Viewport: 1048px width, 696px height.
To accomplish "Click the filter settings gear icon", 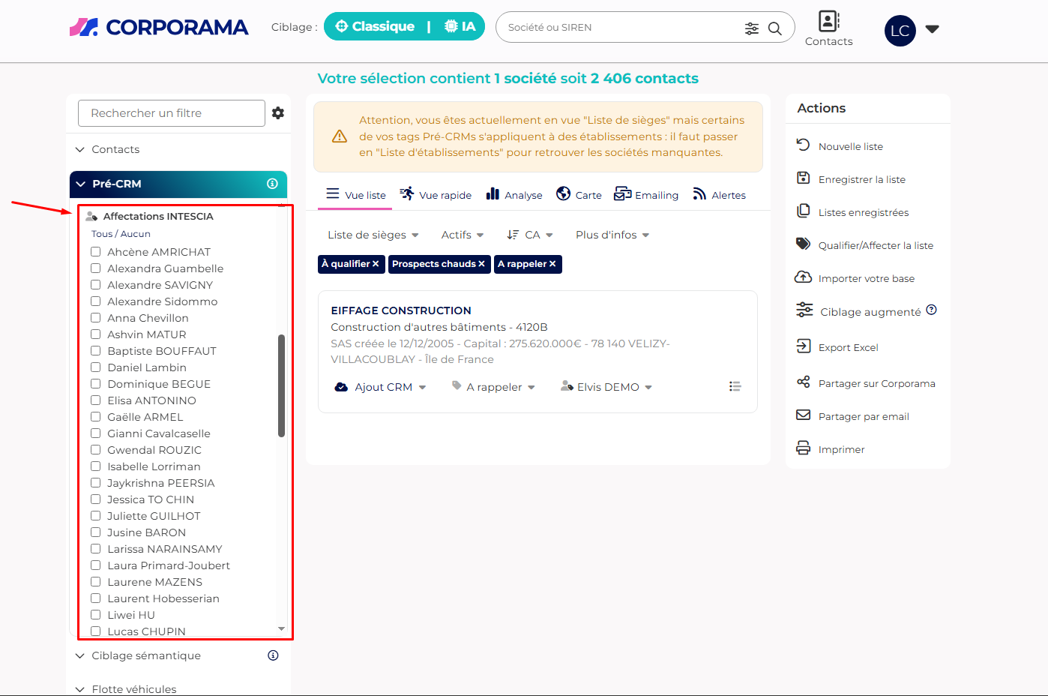I will (278, 113).
